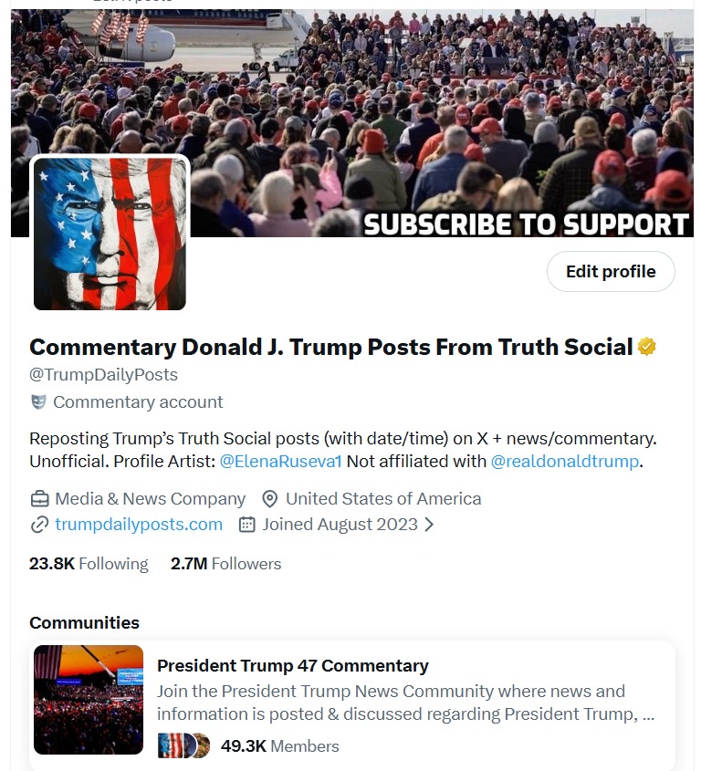The image size is (701, 771).
Task: Click the Commentary account label
Action: tap(138, 402)
